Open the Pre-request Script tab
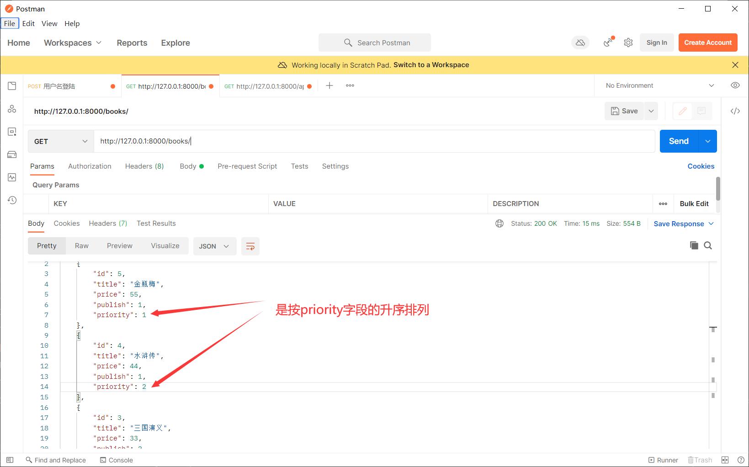This screenshot has height=467, width=749. click(x=247, y=166)
